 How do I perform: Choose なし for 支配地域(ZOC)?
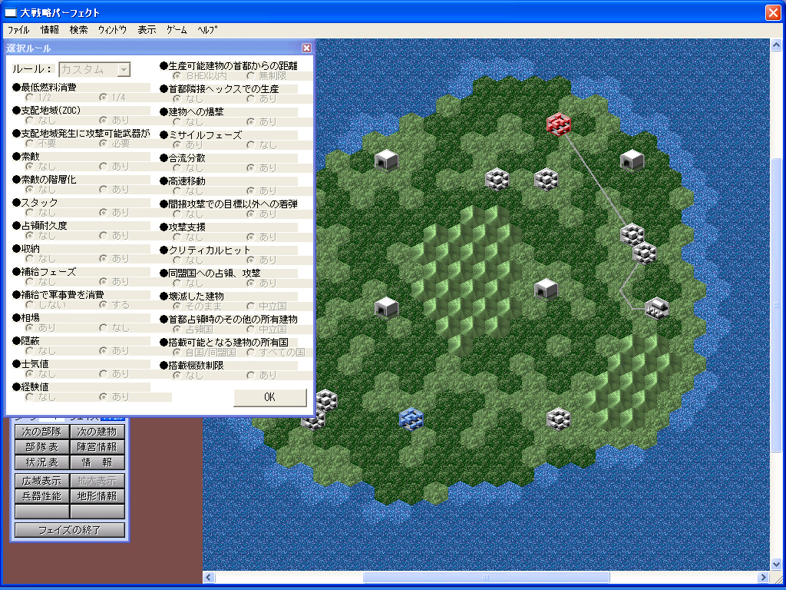point(29,121)
